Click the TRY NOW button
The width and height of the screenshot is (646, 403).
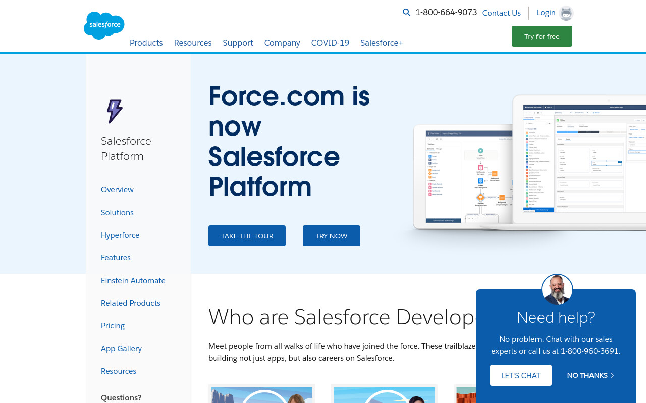coord(332,236)
